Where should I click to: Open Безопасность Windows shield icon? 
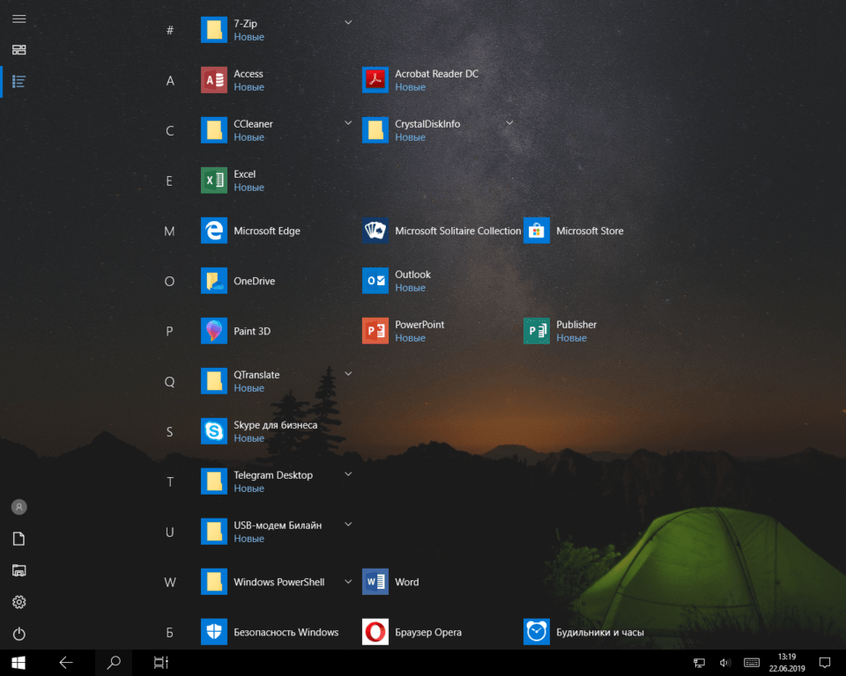213,632
